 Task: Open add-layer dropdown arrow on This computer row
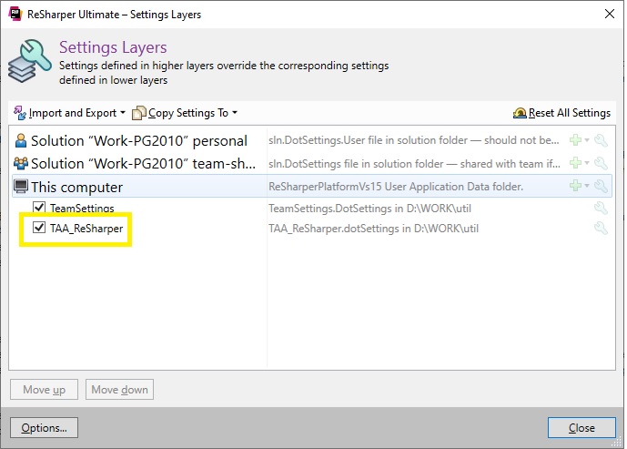tap(587, 186)
